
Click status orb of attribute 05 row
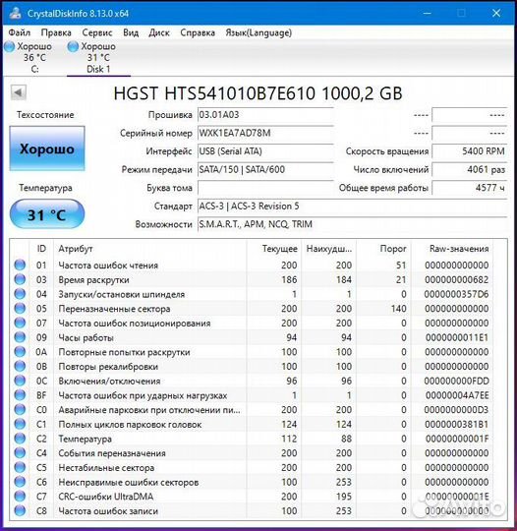point(20,308)
